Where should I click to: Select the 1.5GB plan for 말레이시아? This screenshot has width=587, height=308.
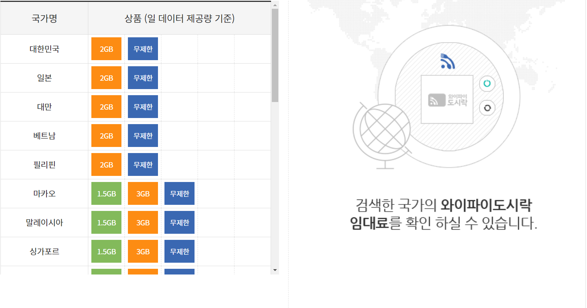(x=106, y=222)
